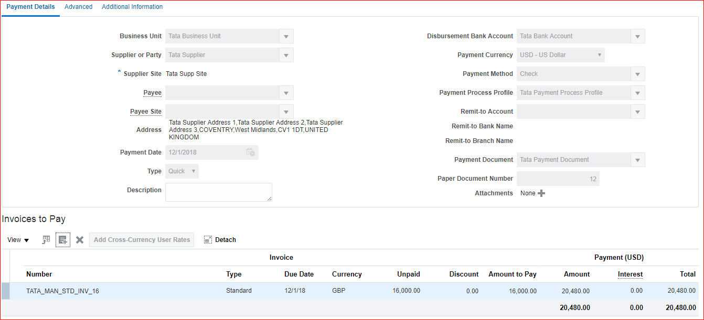
Task: Add an attachment with the plus icon
Action: tap(541, 193)
